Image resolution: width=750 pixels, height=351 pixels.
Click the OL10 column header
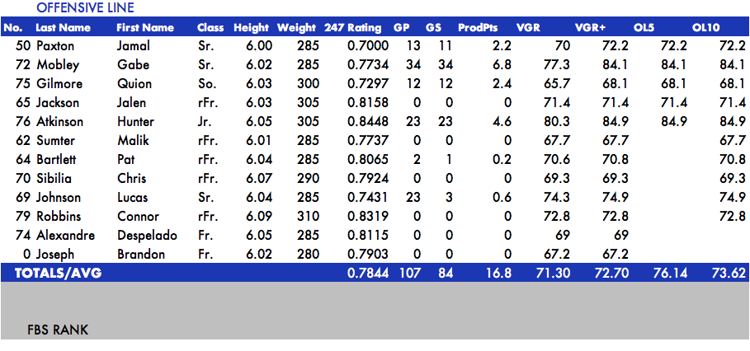click(x=705, y=28)
